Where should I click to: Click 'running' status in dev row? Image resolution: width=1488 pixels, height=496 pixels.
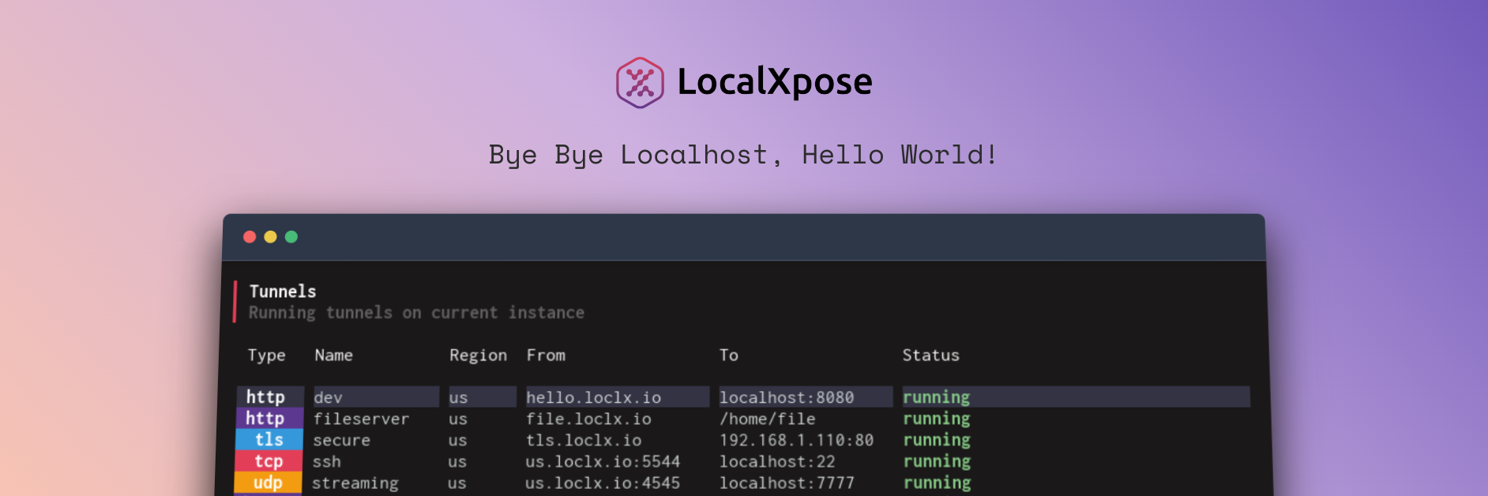click(936, 397)
